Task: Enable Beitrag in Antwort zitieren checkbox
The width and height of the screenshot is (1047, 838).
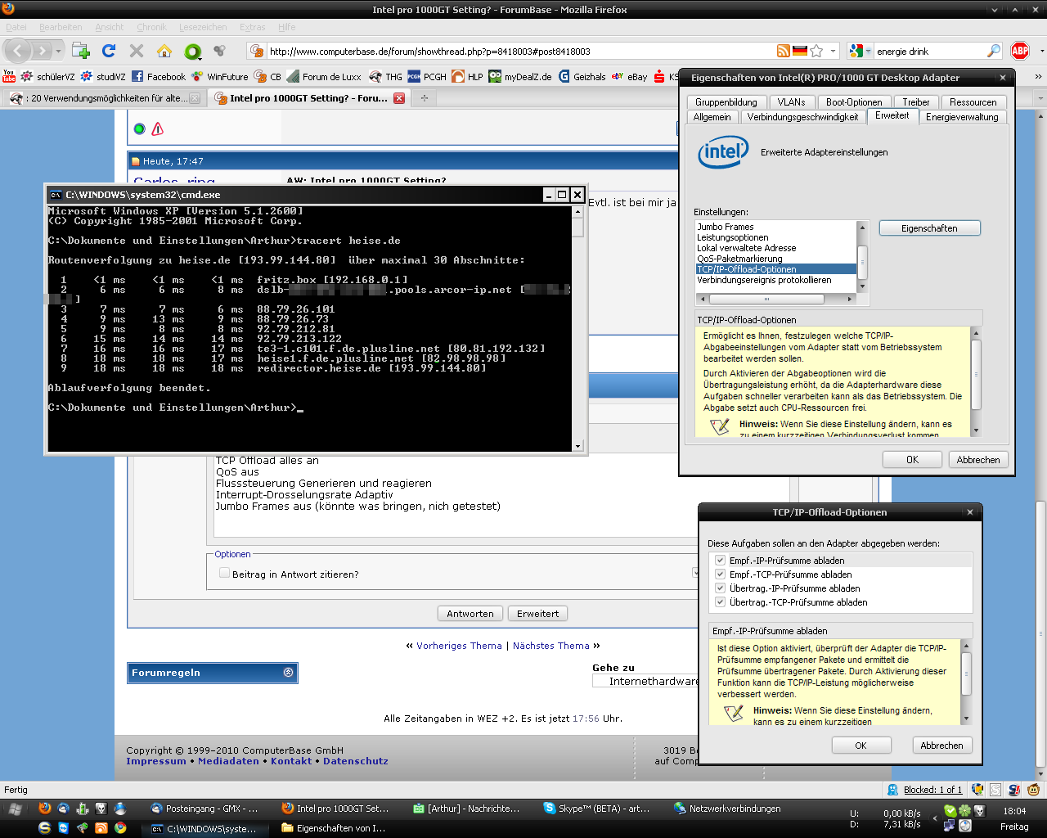Action: point(224,574)
